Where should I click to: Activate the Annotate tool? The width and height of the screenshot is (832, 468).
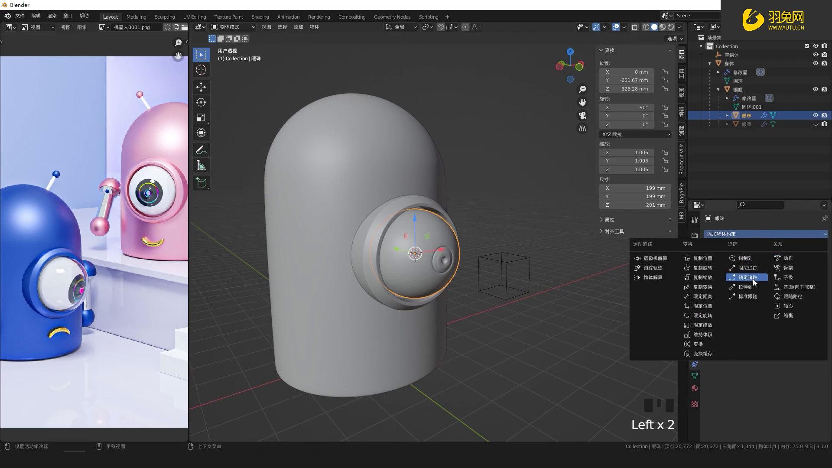click(x=201, y=149)
